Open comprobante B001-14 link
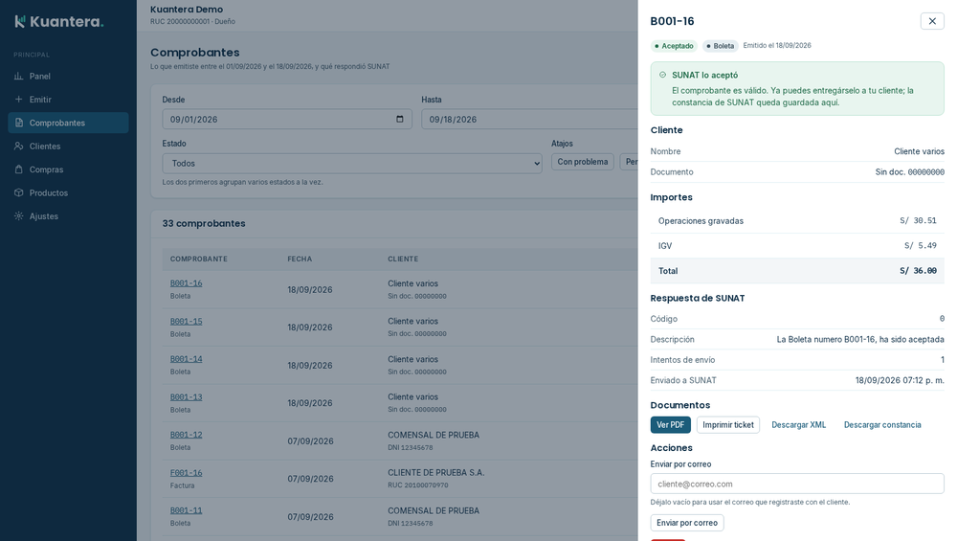 [x=187, y=359]
